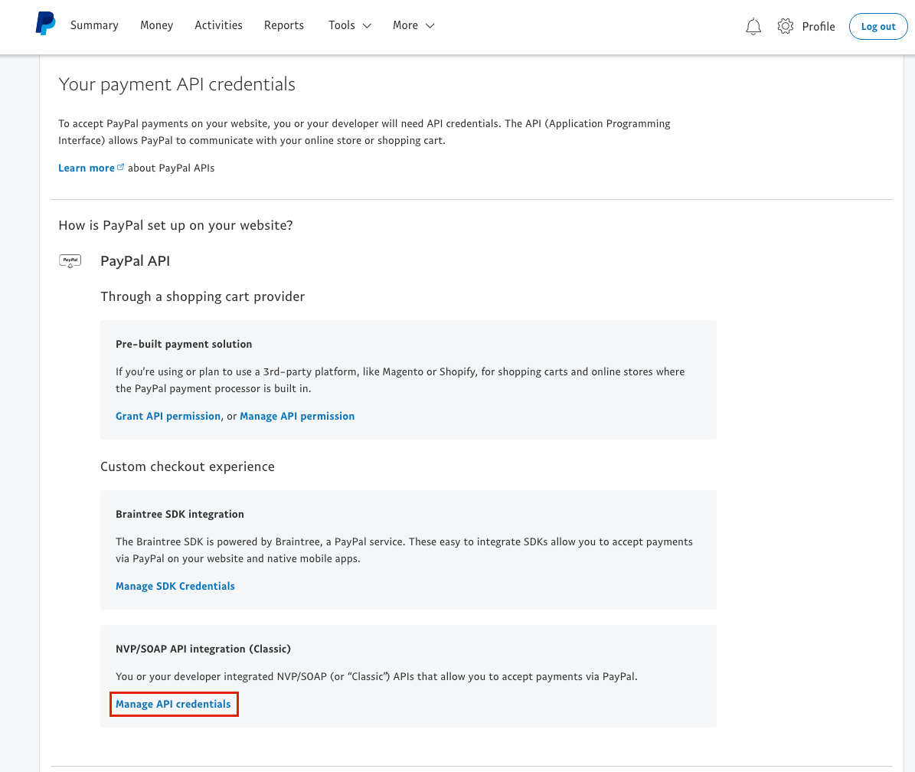Open the settings gear icon

point(786,26)
